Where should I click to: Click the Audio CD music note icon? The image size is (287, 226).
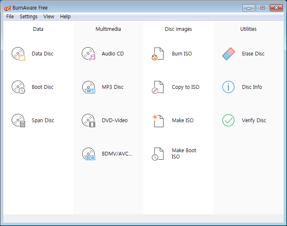click(88, 54)
